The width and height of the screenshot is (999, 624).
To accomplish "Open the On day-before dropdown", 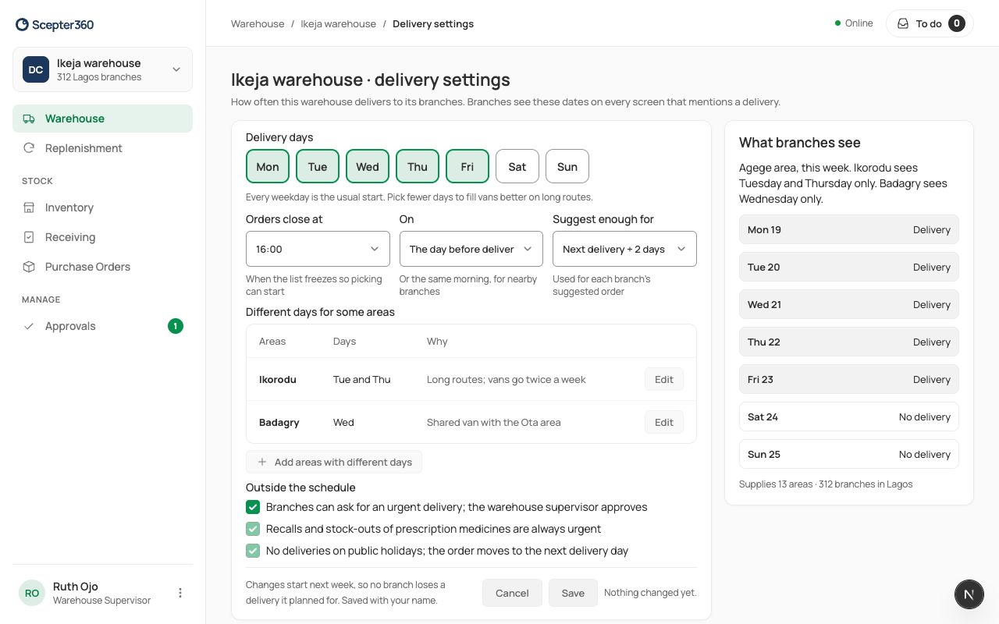I will [x=471, y=249].
